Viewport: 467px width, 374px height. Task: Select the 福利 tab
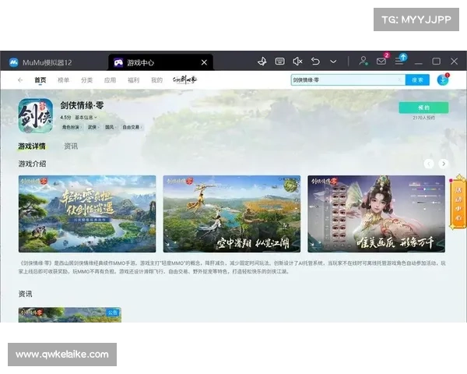tap(133, 80)
